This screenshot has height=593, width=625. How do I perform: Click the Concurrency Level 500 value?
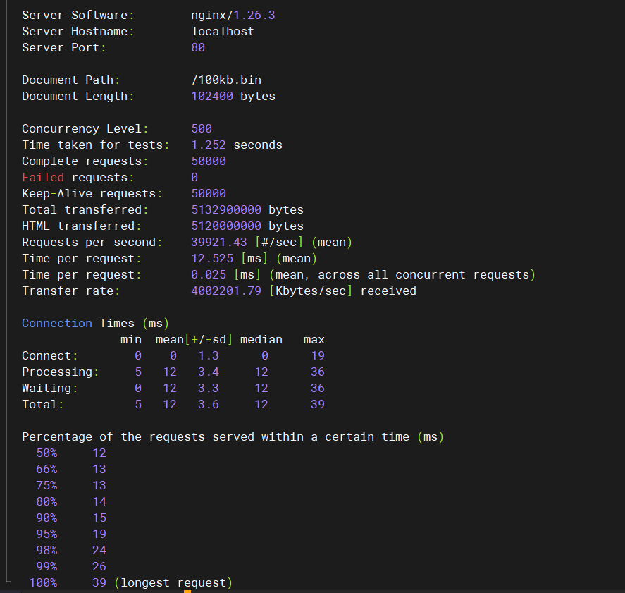click(199, 128)
